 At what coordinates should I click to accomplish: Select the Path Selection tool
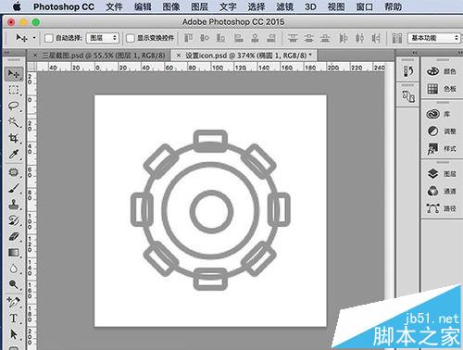click(x=14, y=334)
